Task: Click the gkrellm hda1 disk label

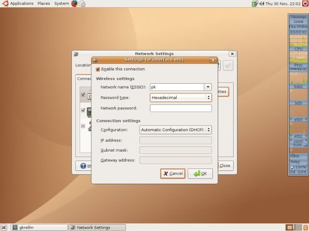Action: (298, 87)
